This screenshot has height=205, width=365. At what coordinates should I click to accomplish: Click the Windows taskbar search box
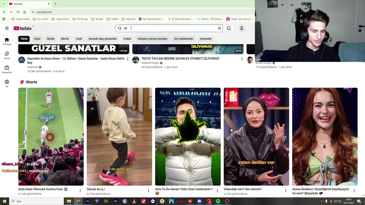click(x=36, y=201)
